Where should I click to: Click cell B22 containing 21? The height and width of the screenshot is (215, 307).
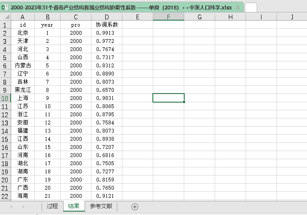point(47,196)
